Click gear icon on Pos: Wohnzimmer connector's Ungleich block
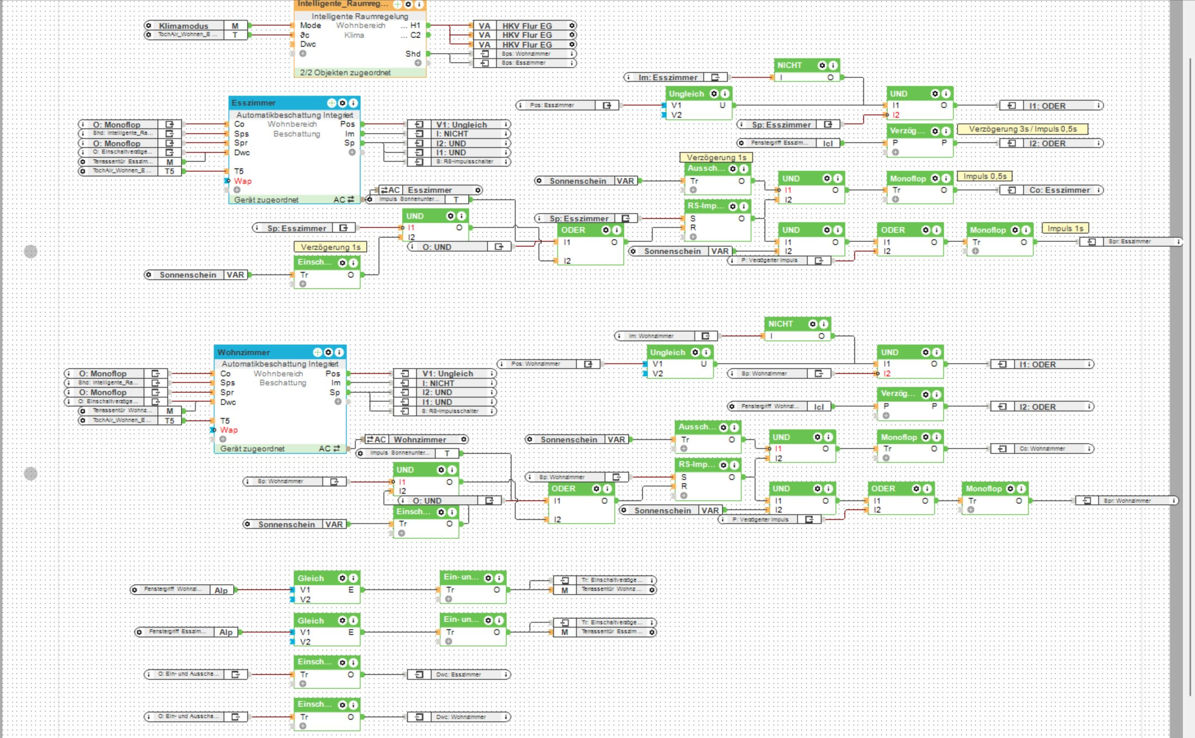The height and width of the screenshot is (738, 1195). pyautogui.click(x=695, y=352)
